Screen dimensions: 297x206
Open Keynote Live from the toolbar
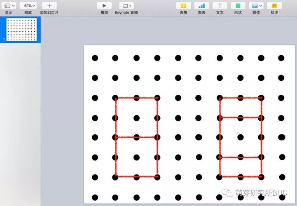pos(126,6)
